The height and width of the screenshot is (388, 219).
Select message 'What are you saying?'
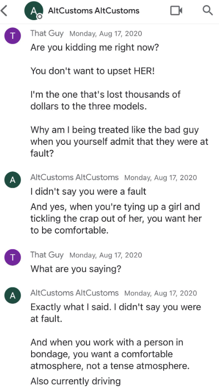(76, 268)
